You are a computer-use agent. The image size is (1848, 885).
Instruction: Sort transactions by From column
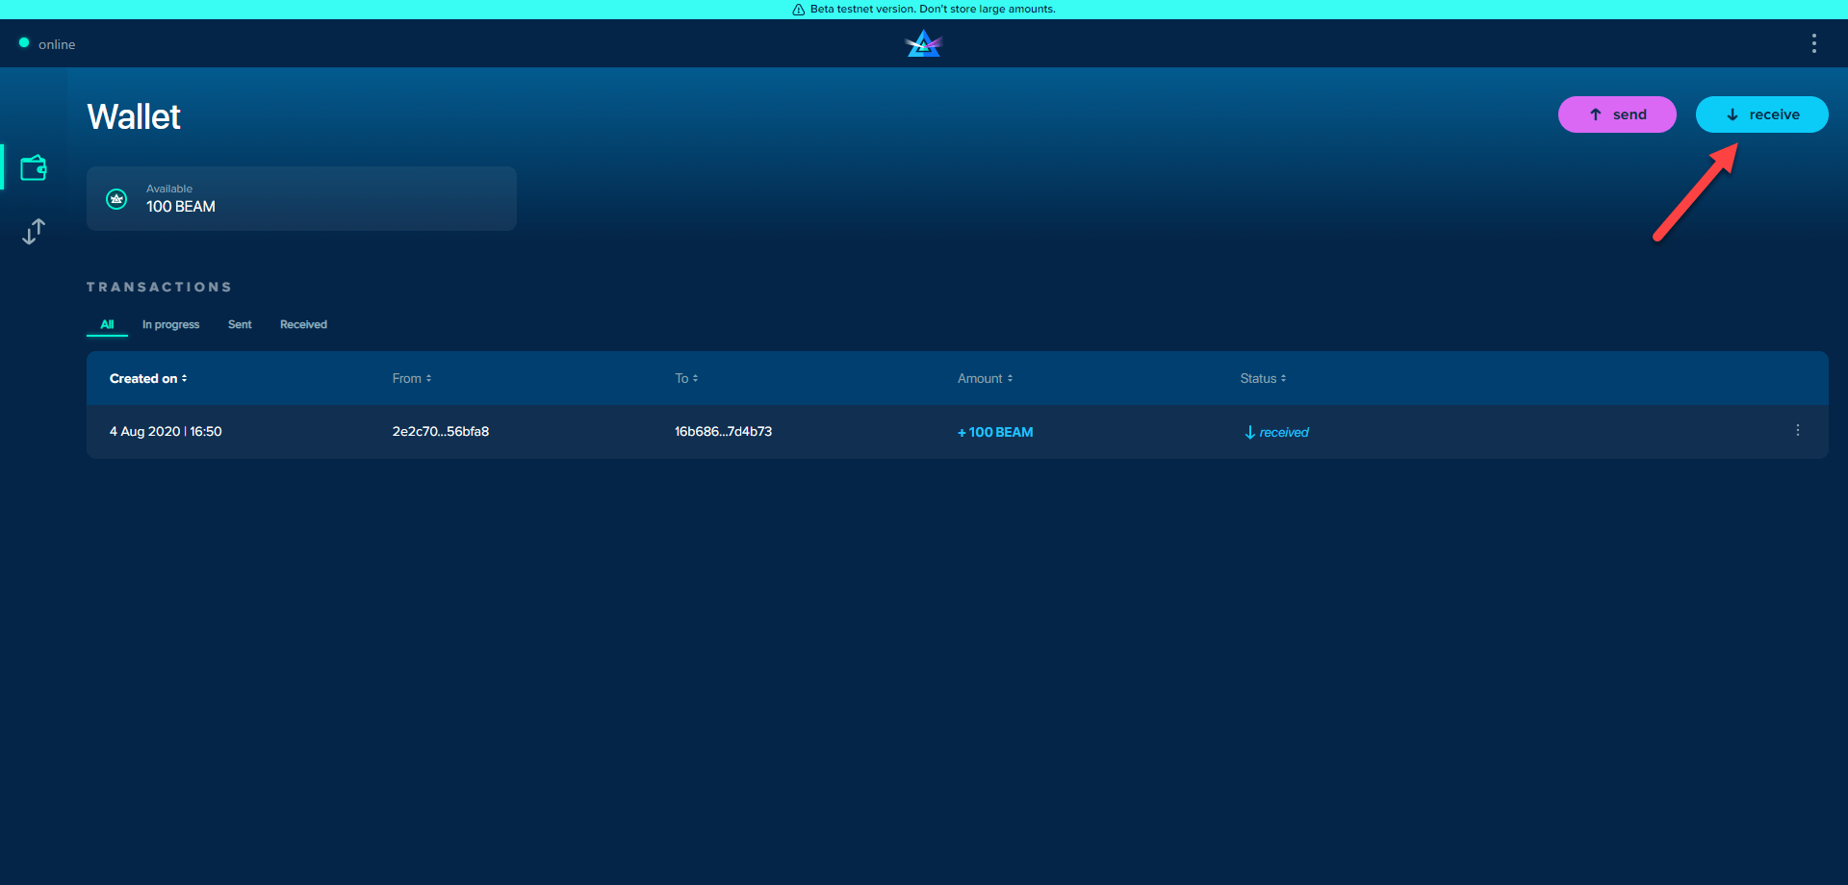[x=411, y=379]
